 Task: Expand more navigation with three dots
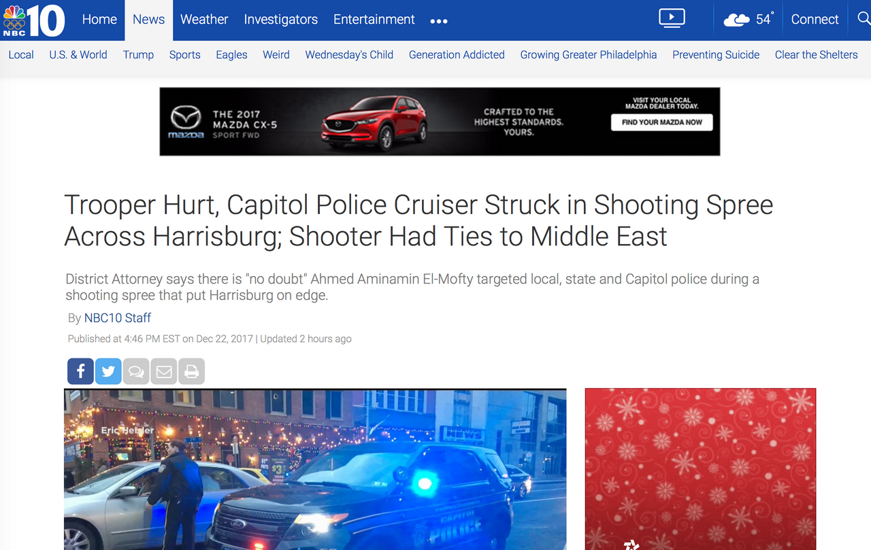(439, 21)
